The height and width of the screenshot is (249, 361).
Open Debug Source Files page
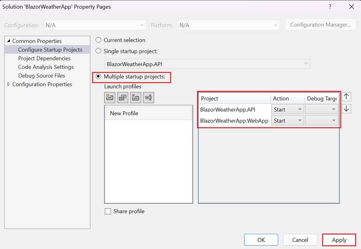click(42, 76)
